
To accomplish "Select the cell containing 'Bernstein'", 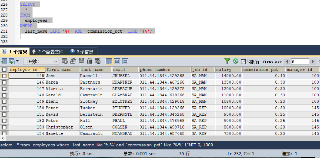I will (96, 114).
